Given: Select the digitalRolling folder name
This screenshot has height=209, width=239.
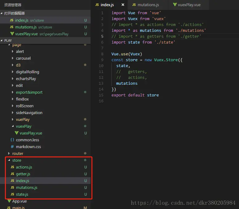Looking at the screenshot, I should [x=28, y=72].
